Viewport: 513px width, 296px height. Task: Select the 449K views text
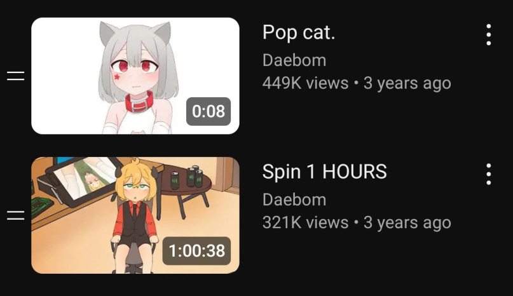click(x=305, y=83)
